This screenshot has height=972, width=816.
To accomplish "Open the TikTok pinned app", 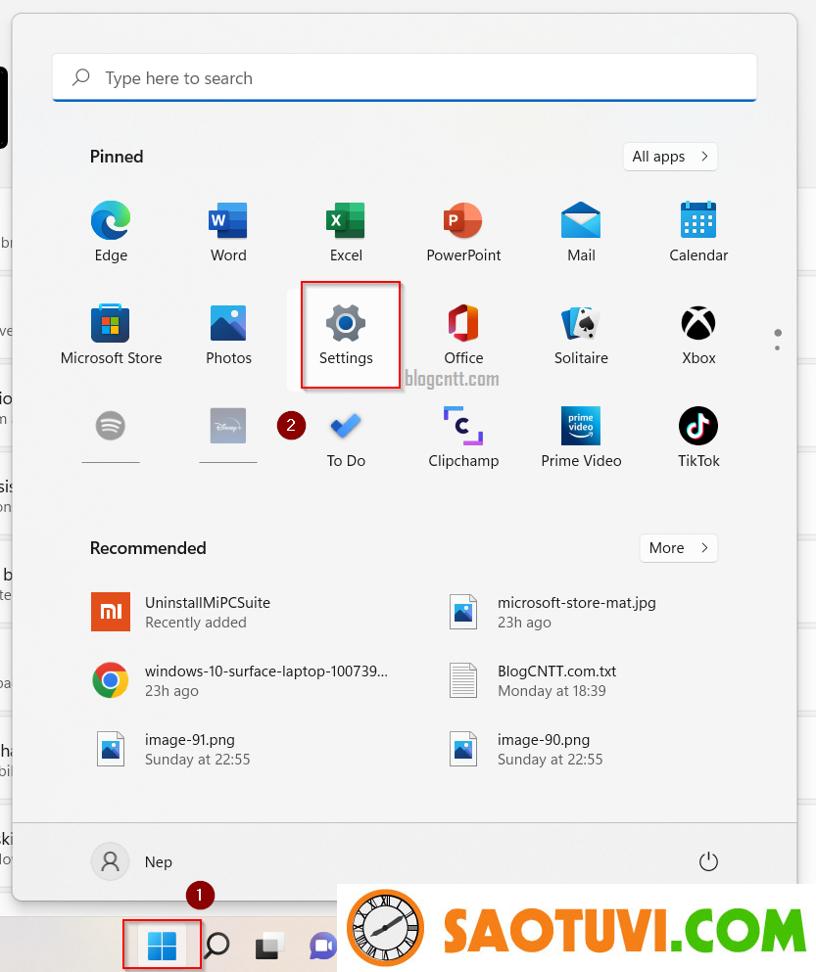I will (698, 438).
